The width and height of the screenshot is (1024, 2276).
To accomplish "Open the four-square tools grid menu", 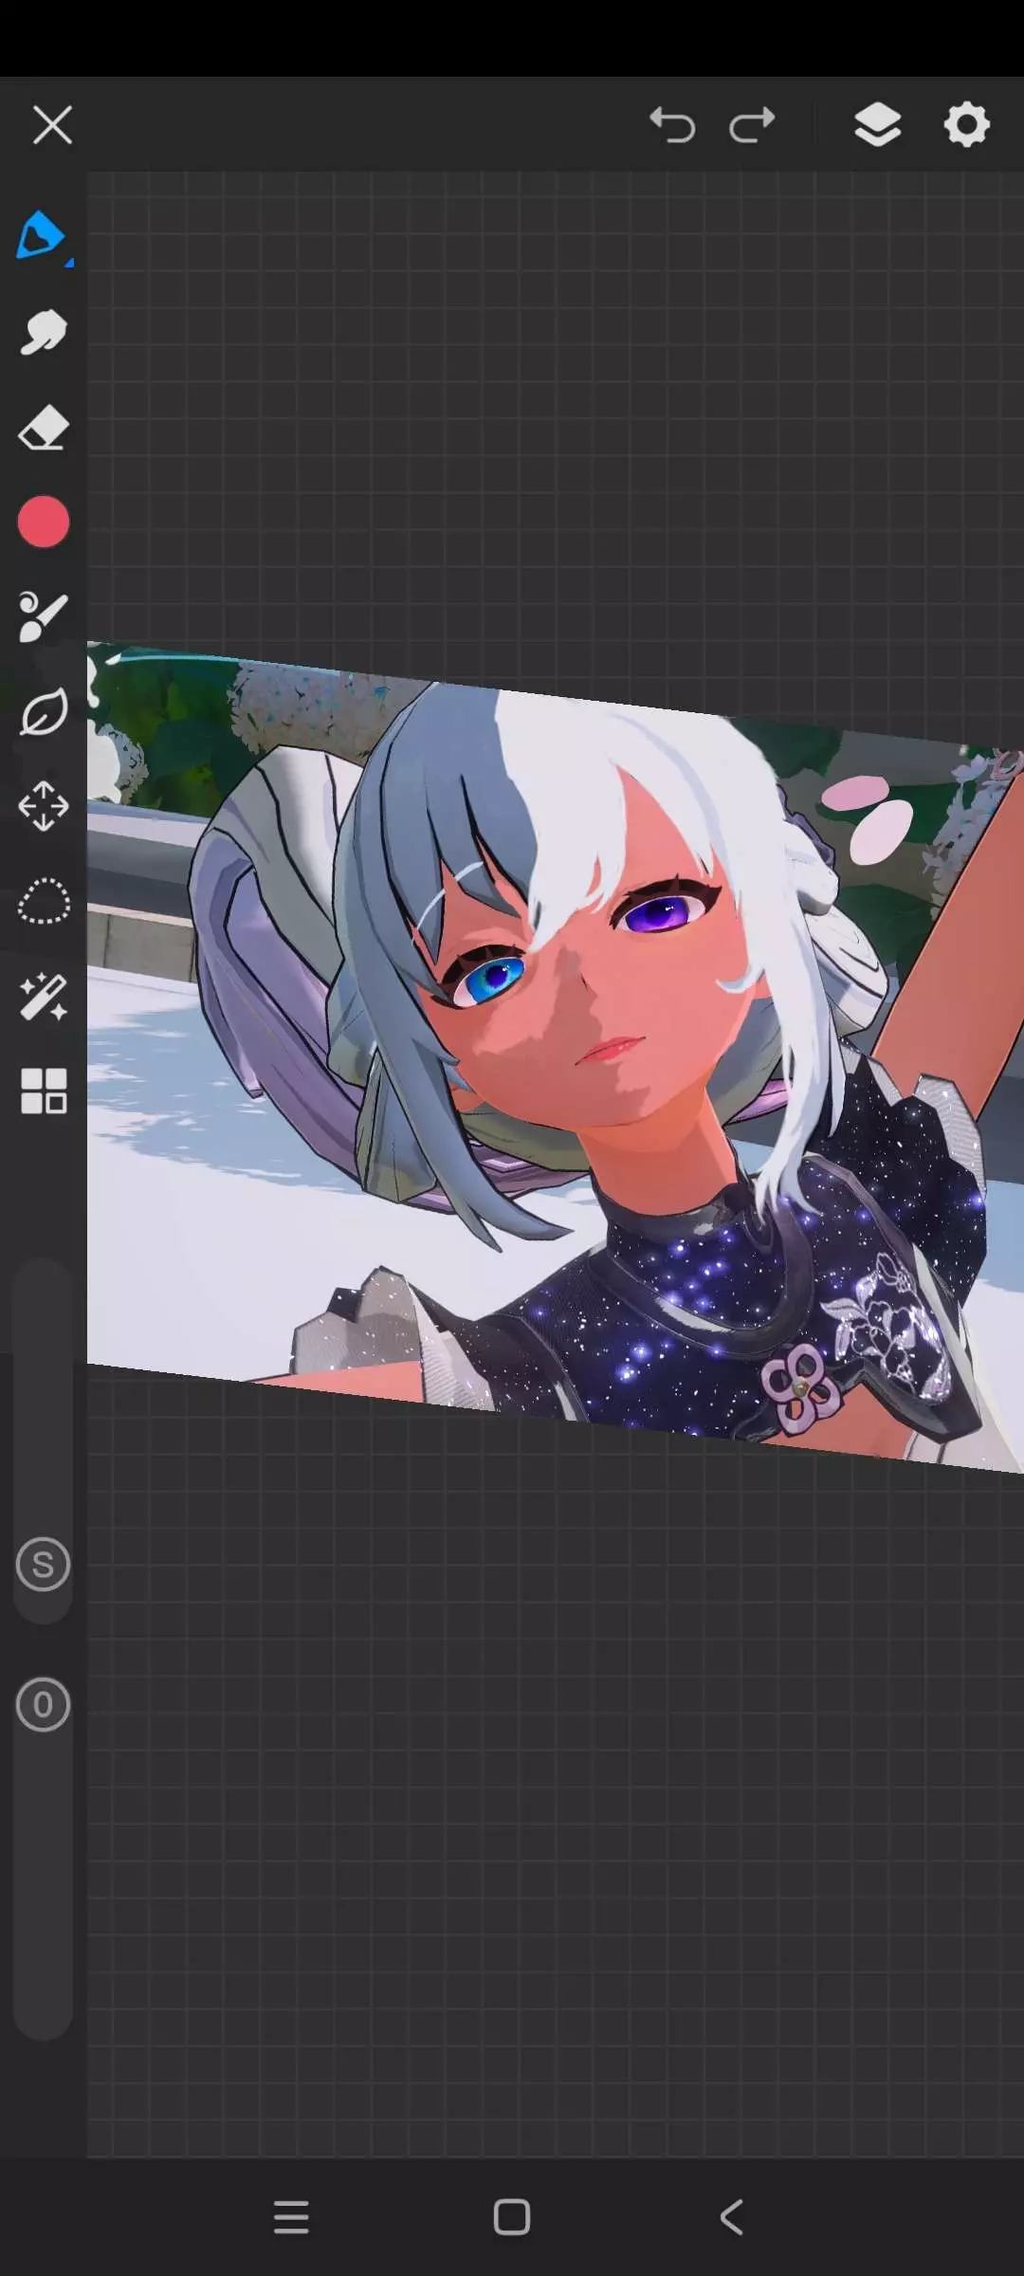I will [x=44, y=1091].
